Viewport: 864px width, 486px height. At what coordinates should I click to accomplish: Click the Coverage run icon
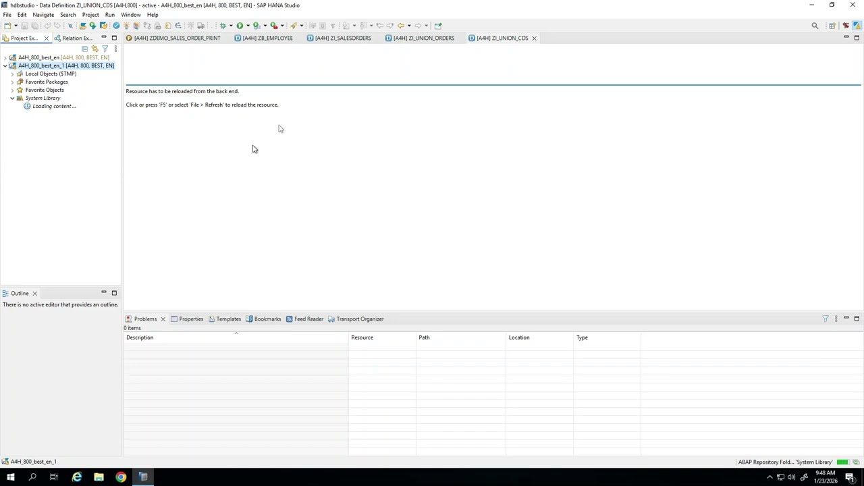(x=256, y=26)
